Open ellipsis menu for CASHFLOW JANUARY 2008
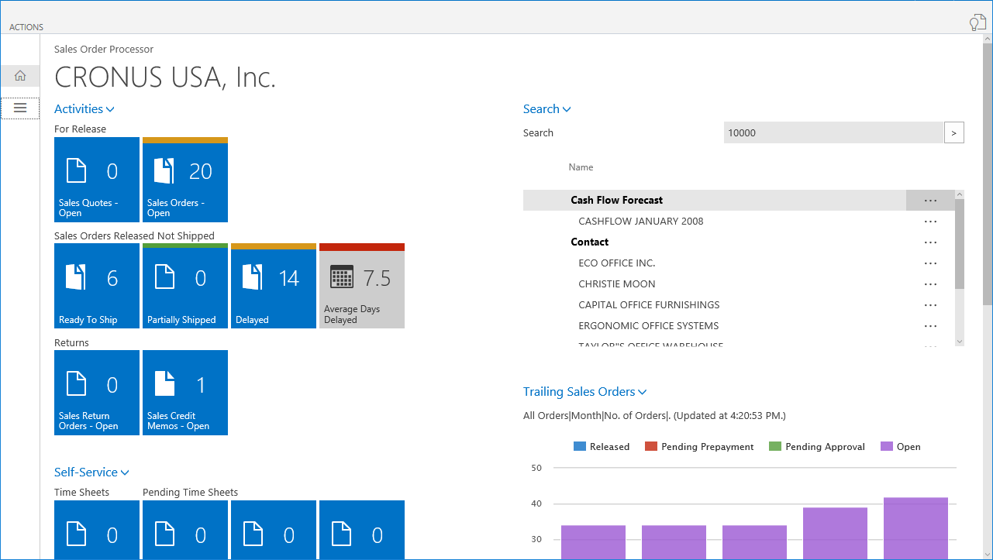The image size is (993, 560). pos(930,222)
